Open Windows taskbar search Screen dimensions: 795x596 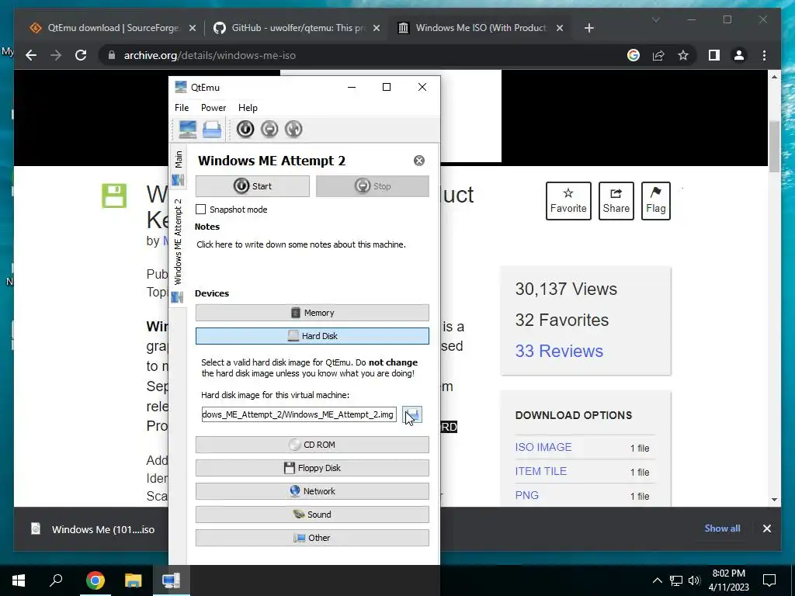pyautogui.click(x=56, y=580)
